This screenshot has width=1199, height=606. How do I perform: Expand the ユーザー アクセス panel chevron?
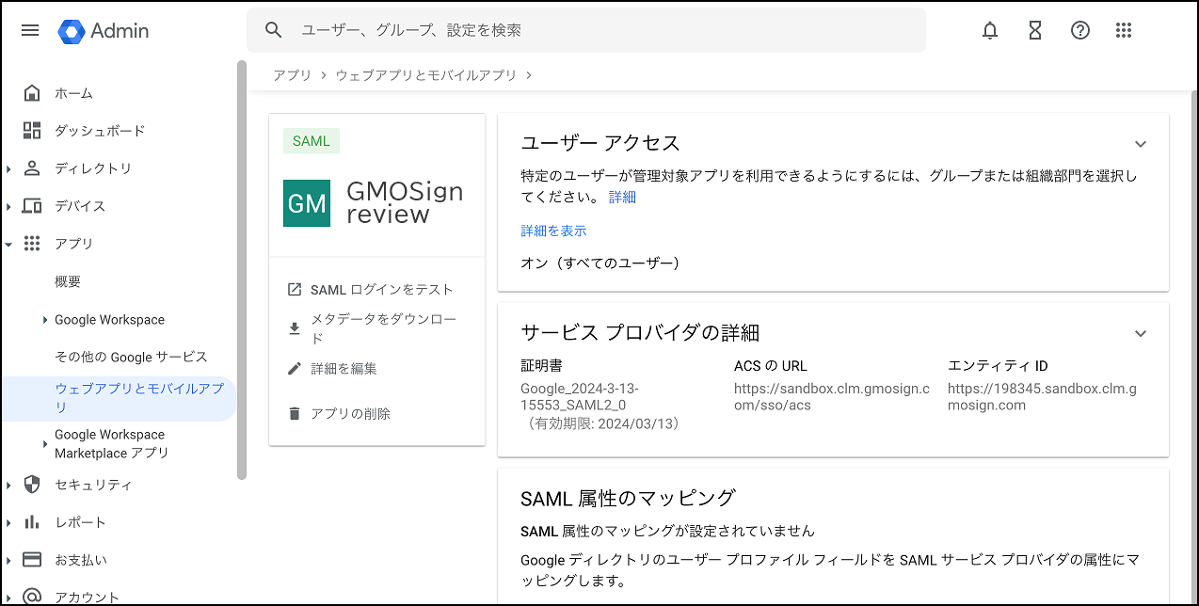tap(1141, 144)
